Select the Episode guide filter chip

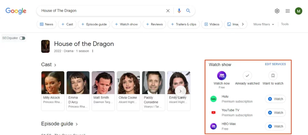click(94, 24)
